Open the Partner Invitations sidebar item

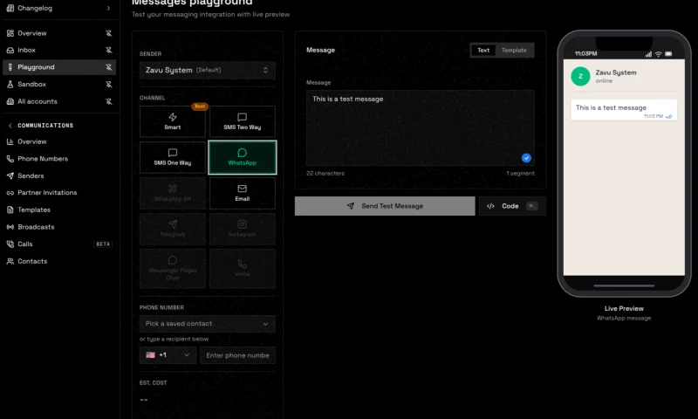[59, 193]
